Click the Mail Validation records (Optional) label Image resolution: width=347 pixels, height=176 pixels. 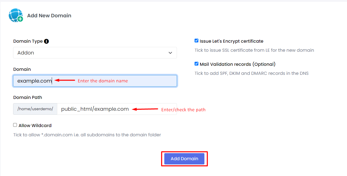[237, 64]
